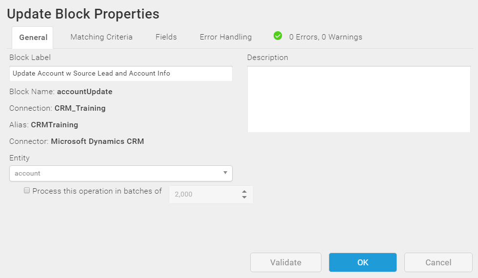This screenshot has height=278, width=478.
Task: Open the Entity combo box showing account
Action: [x=121, y=174]
